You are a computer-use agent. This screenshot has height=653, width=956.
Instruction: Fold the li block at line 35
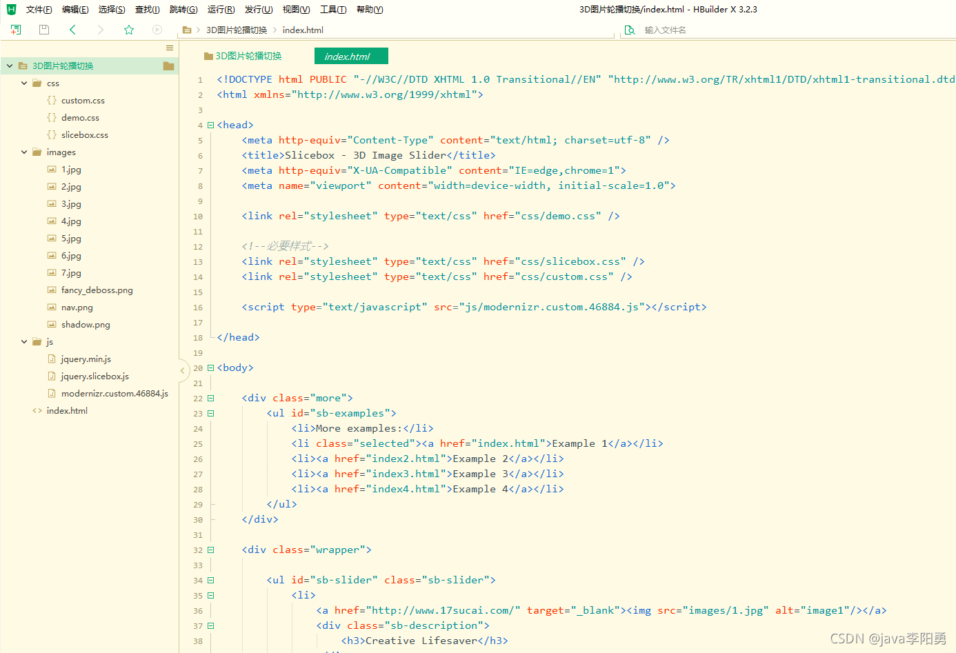coord(211,595)
